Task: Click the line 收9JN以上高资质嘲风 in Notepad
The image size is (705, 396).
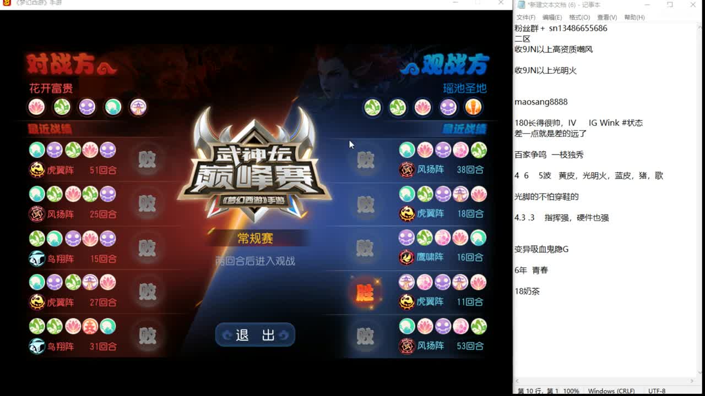Action: point(554,50)
